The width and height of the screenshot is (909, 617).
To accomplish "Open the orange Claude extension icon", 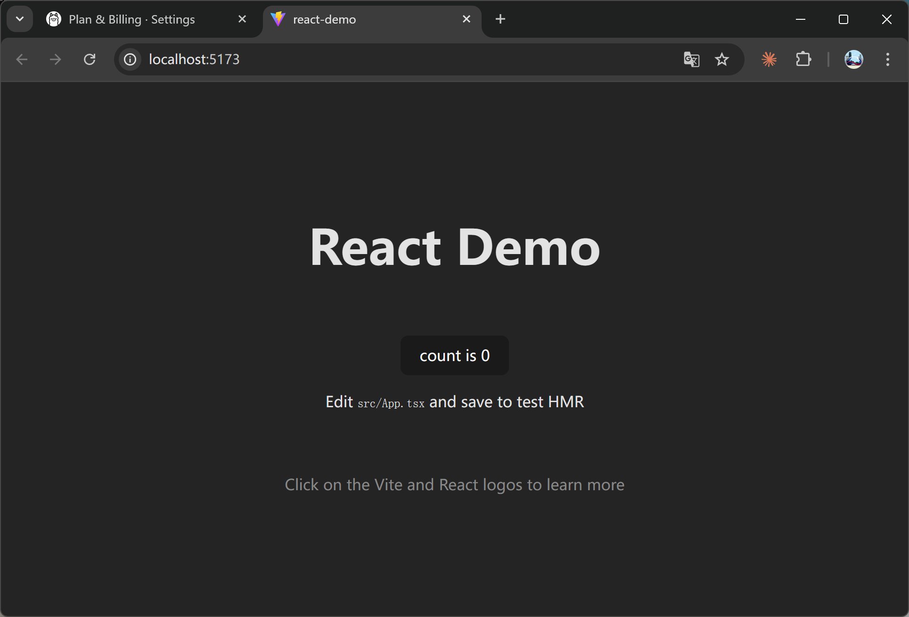I will [x=769, y=59].
